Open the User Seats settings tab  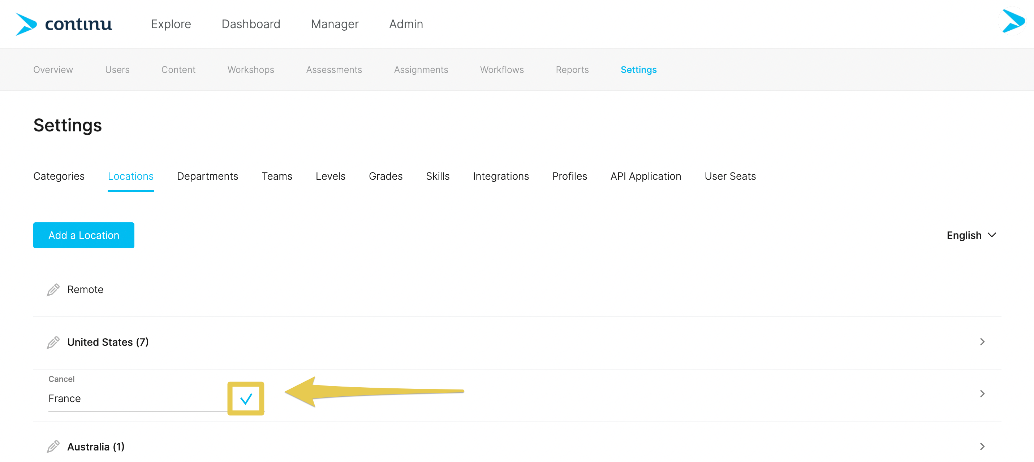click(730, 176)
